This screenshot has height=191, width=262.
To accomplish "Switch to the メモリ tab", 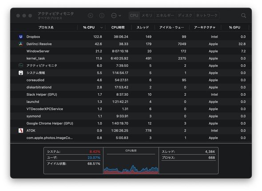I will coord(147,16).
